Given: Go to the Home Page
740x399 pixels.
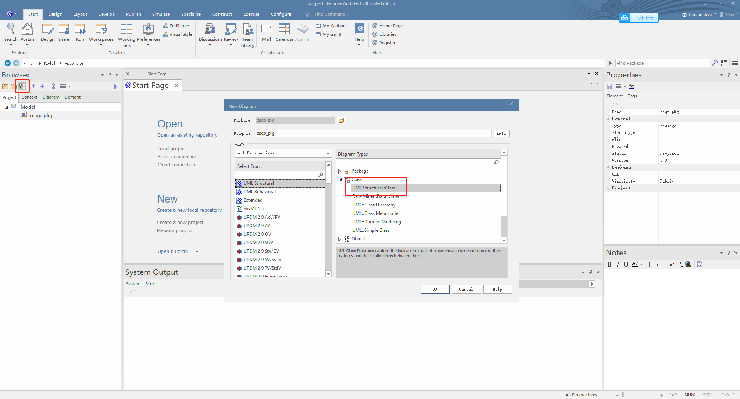Looking at the screenshot, I should (387, 26).
